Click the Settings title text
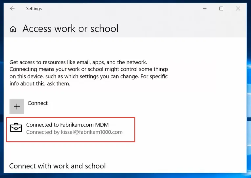This screenshot has height=178, width=251. coord(34,9)
